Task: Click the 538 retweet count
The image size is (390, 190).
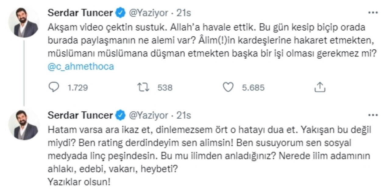Action: coord(165,88)
